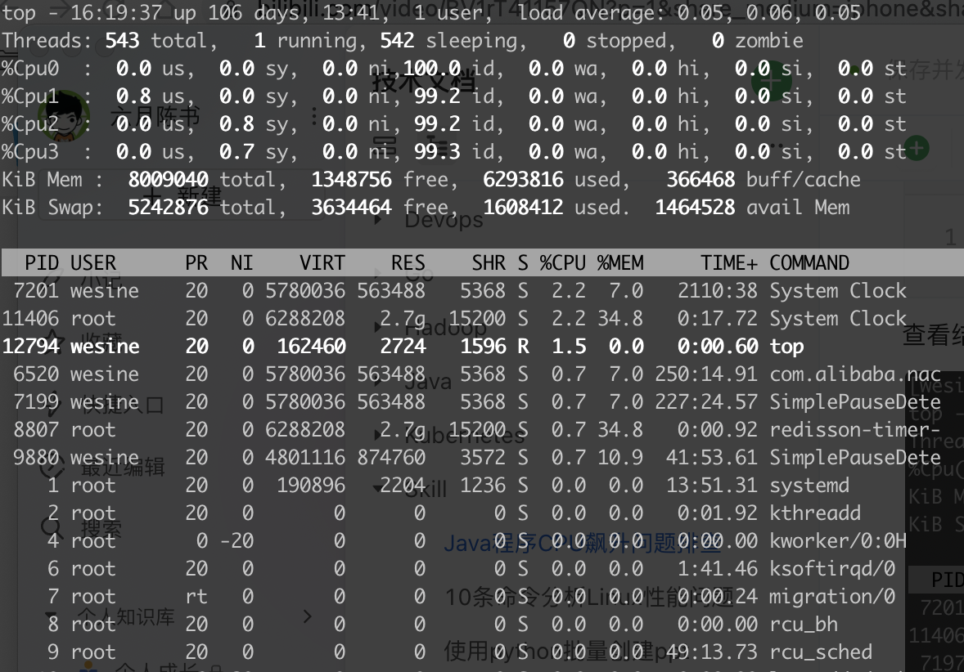Select PID 12794 in the highlighted row
This screenshot has width=964, height=672.
click(31, 347)
